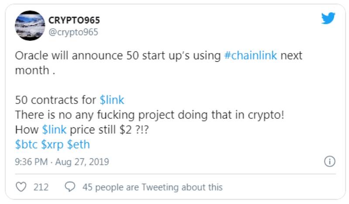Open the CRYPTO965 profile avatar
The width and height of the screenshot is (349, 204).
pos(30,26)
